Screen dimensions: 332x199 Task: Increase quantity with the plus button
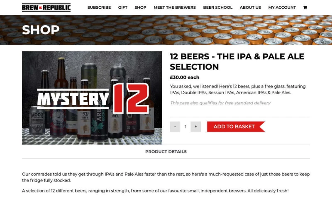(195, 127)
